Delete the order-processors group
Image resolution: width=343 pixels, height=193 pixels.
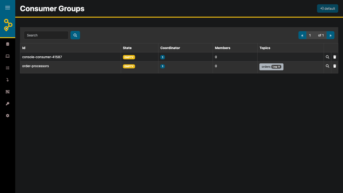(x=335, y=66)
